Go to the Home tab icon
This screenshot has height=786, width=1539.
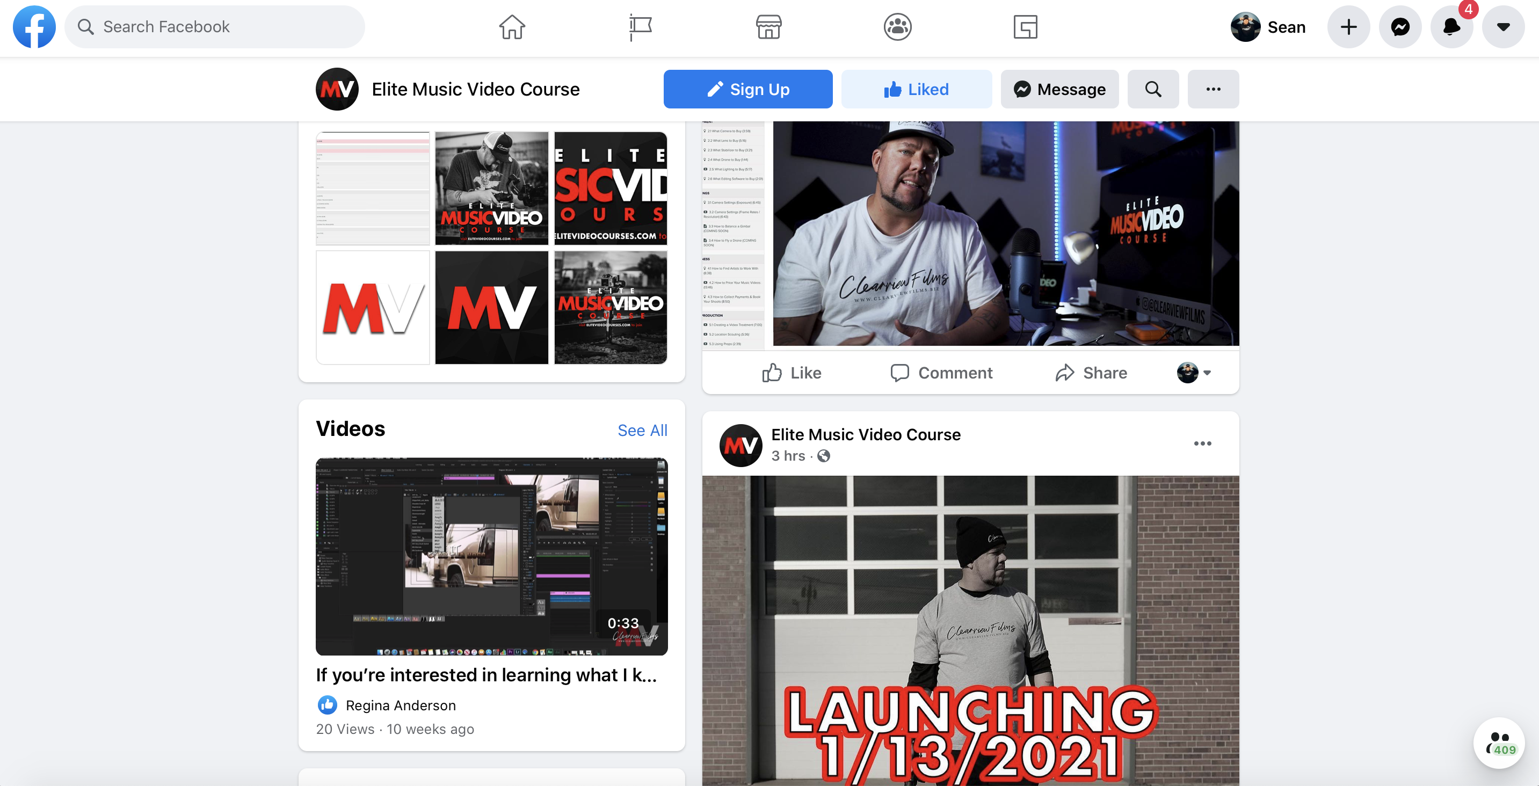512,27
